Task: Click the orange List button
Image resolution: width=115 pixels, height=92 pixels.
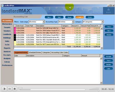Action: pos(80,17)
